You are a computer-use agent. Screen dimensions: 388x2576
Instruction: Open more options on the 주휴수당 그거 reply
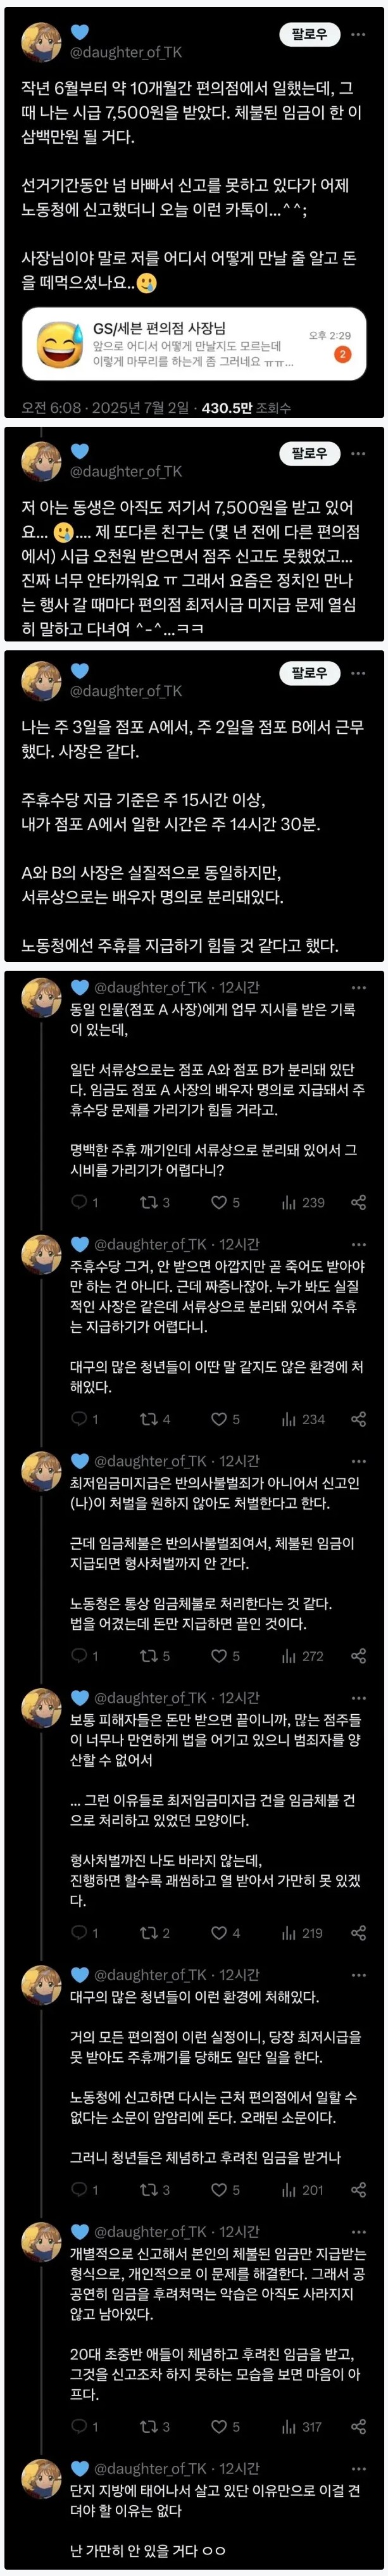(359, 1244)
